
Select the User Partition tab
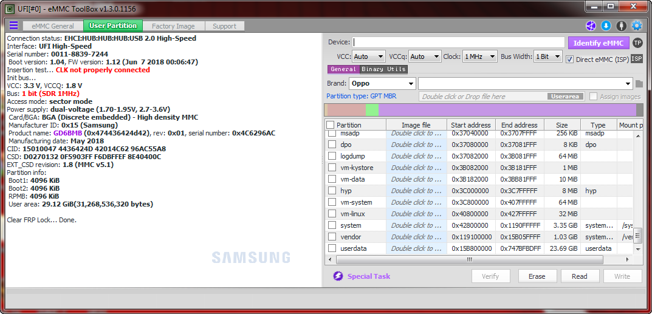click(x=113, y=26)
